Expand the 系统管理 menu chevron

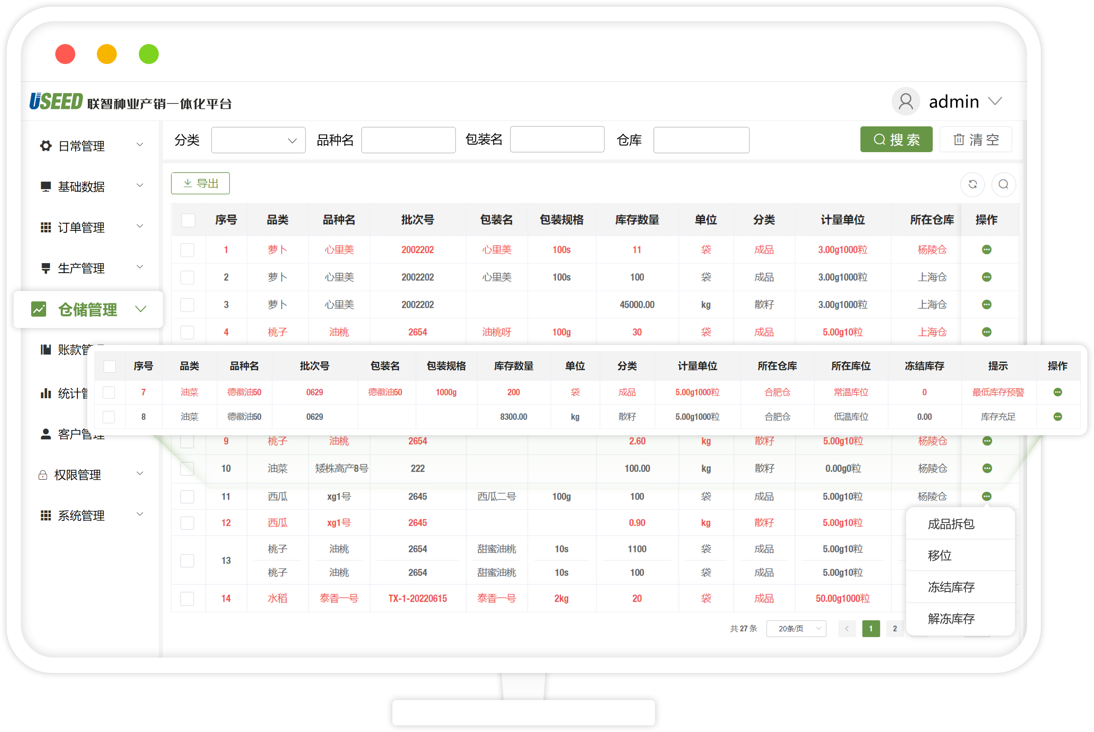tap(140, 514)
